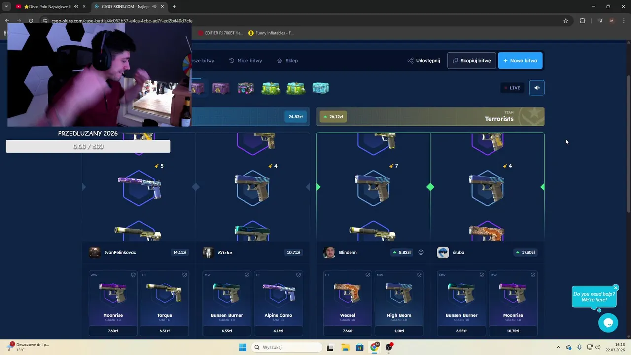Open the Sklep tab
The height and width of the screenshot is (355, 631).
[287, 61]
